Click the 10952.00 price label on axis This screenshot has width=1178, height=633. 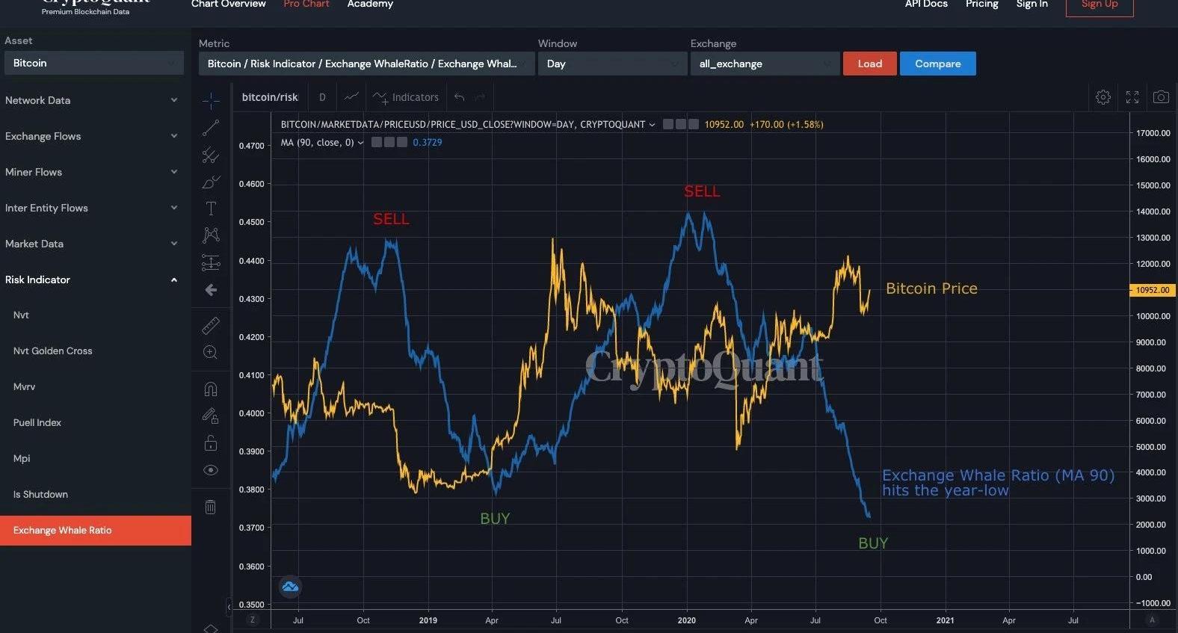click(x=1152, y=290)
